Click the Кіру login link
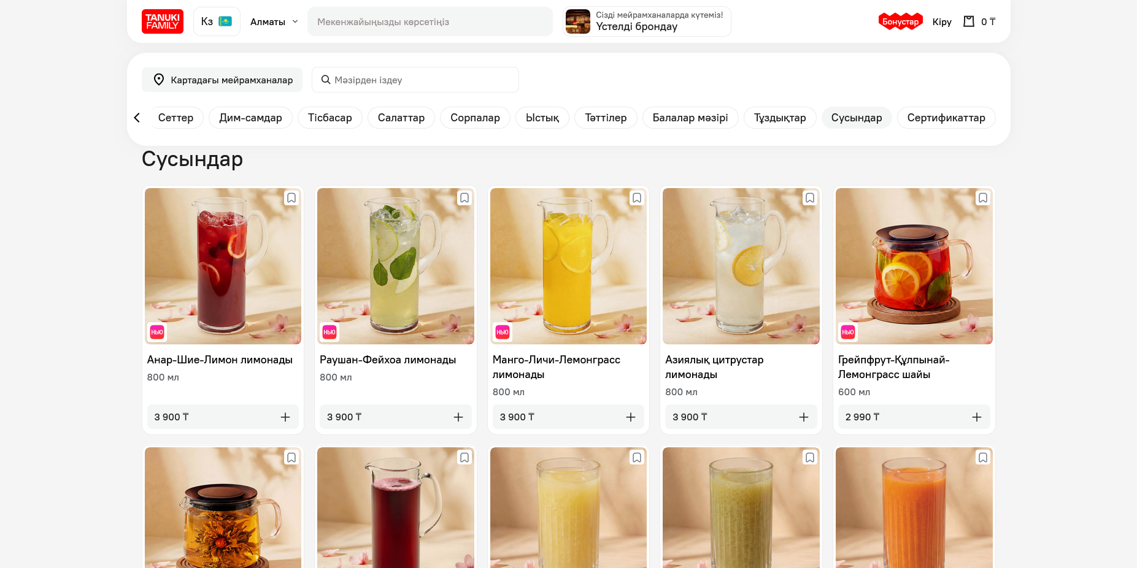 click(942, 21)
